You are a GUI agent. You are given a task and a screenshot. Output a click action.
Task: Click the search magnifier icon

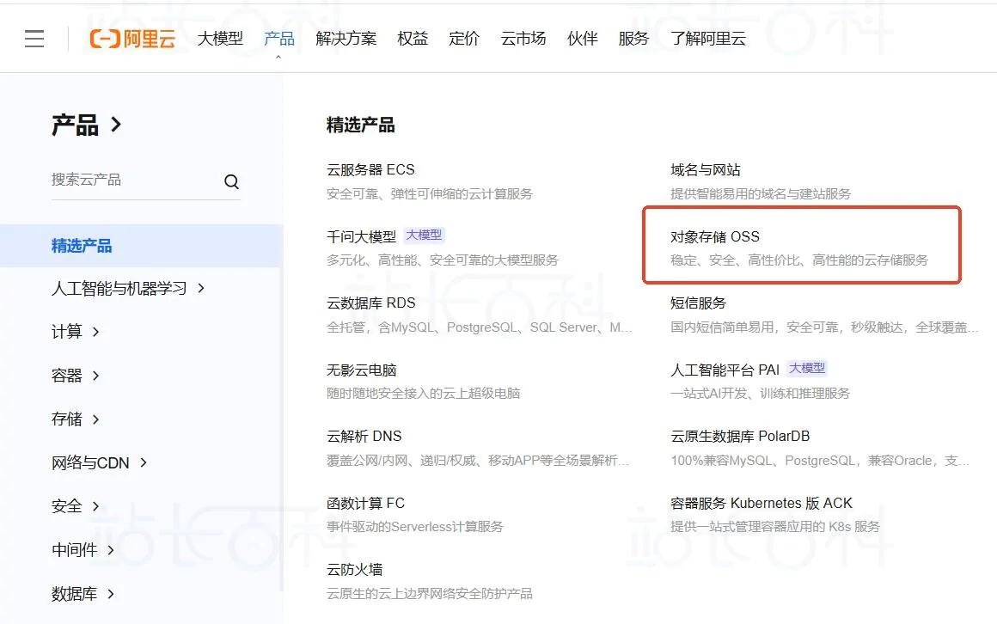pyautogui.click(x=231, y=180)
